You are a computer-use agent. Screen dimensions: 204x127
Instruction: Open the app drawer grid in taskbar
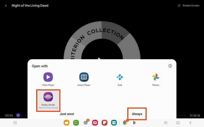tap(15, 123)
